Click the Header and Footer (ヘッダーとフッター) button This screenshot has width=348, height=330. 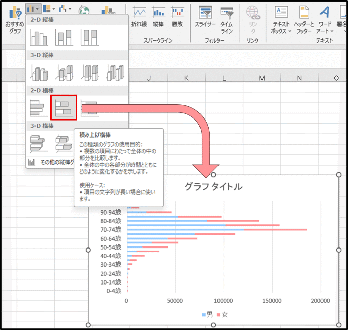(x=303, y=20)
